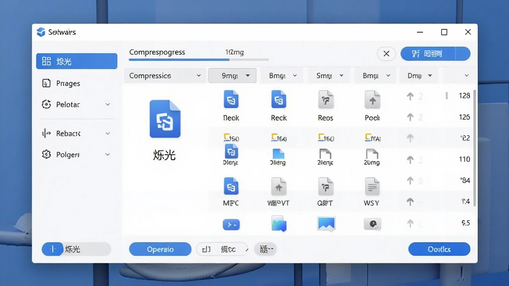
Task: Expand the Pelotar sidebar chevron
Action: [x=108, y=104]
